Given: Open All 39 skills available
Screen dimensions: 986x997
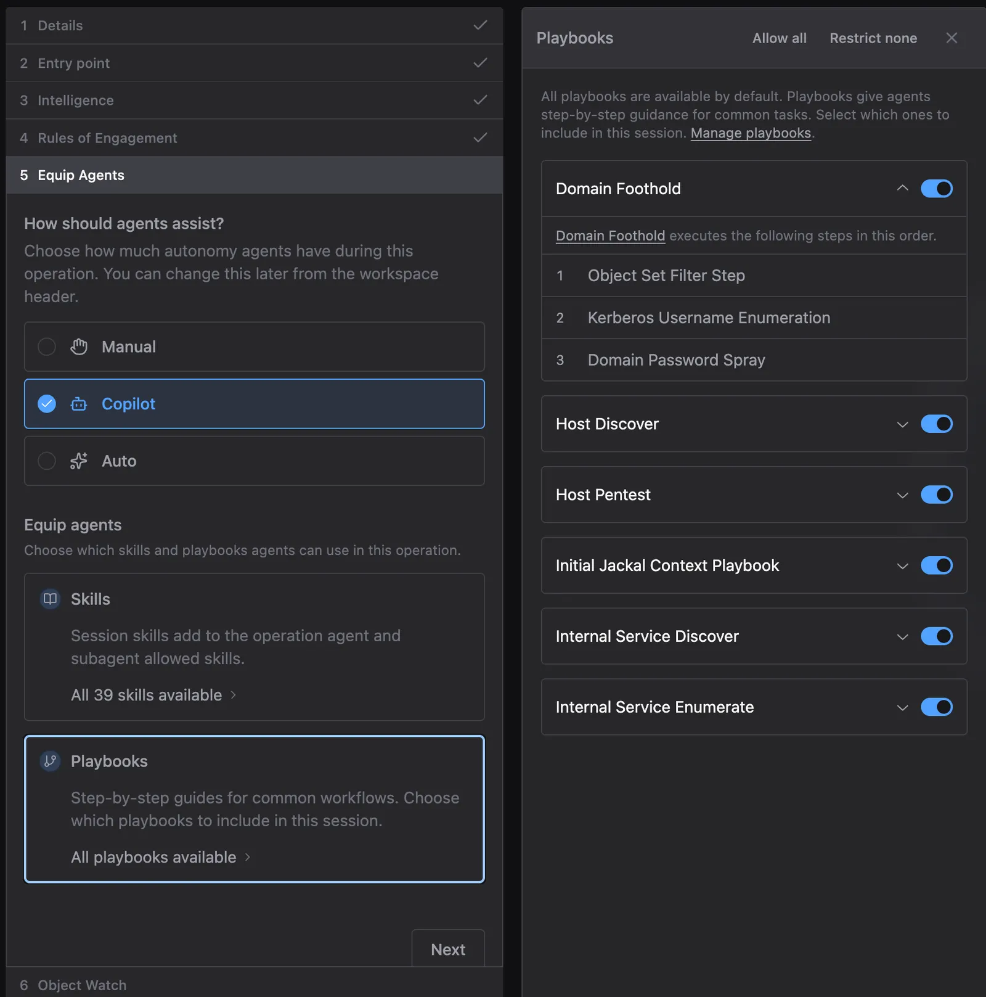Looking at the screenshot, I should (x=153, y=695).
